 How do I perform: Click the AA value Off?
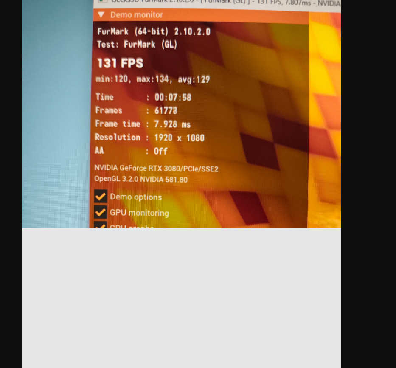coord(160,151)
